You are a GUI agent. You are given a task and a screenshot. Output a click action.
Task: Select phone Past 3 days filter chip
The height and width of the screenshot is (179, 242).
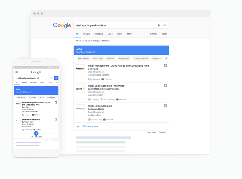[32, 97]
